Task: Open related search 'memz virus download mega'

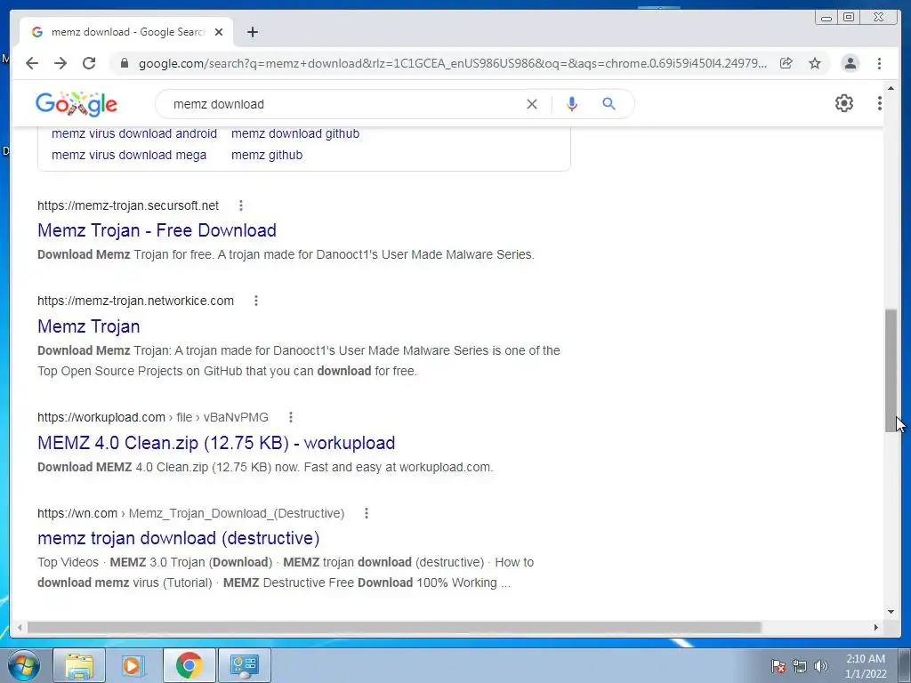Action: 129,155
